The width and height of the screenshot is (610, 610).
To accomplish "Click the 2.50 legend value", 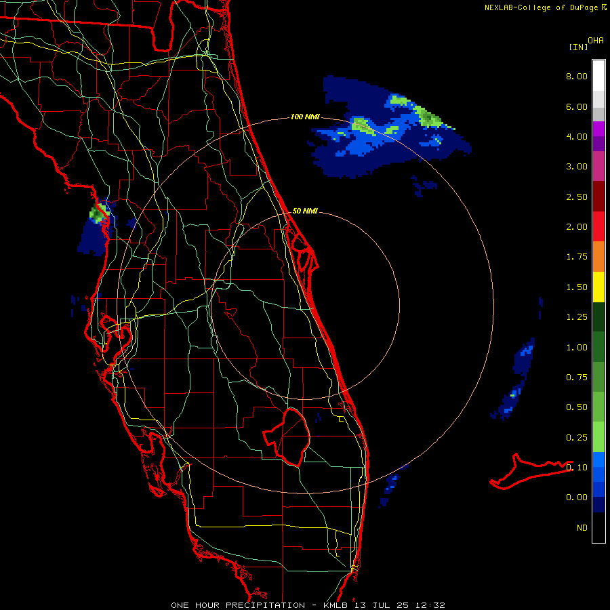I will click(577, 197).
